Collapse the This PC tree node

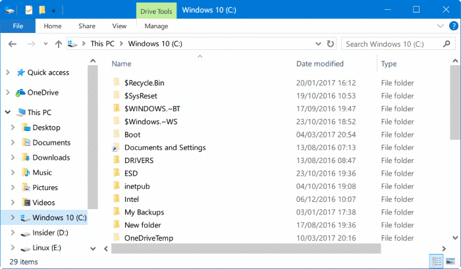(x=8, y=112)
